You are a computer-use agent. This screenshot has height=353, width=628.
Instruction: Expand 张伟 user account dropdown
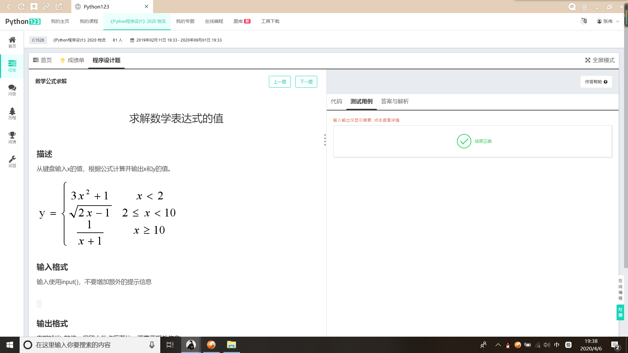[608, 21]
